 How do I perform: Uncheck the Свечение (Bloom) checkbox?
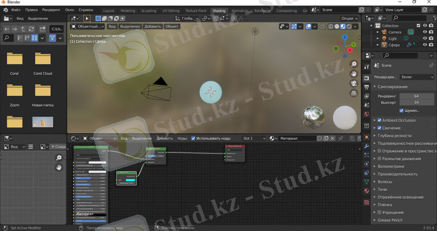click(x=380, y=128)
